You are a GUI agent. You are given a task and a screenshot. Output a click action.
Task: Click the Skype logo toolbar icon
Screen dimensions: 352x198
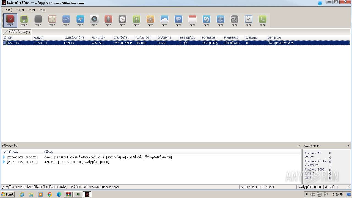click(x=207, y=20)
